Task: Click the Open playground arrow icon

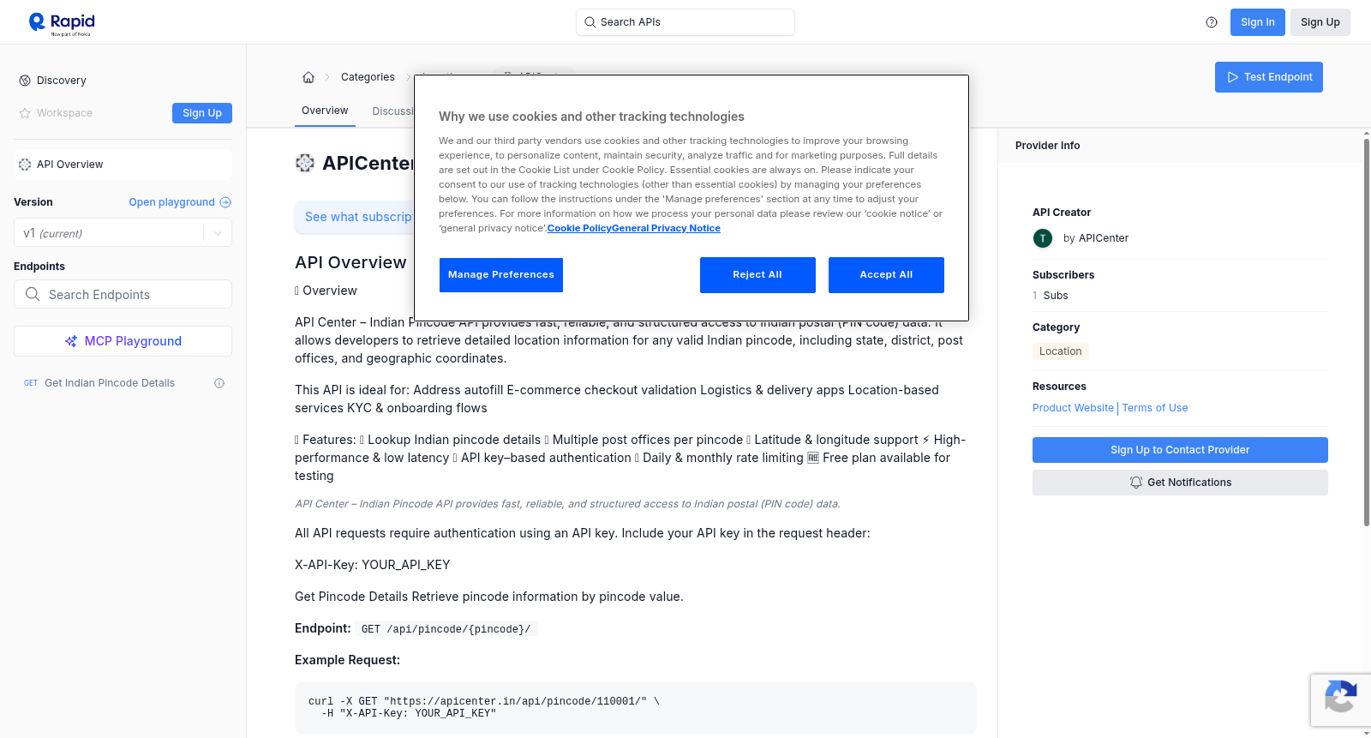Action: [x=225, y=202]
